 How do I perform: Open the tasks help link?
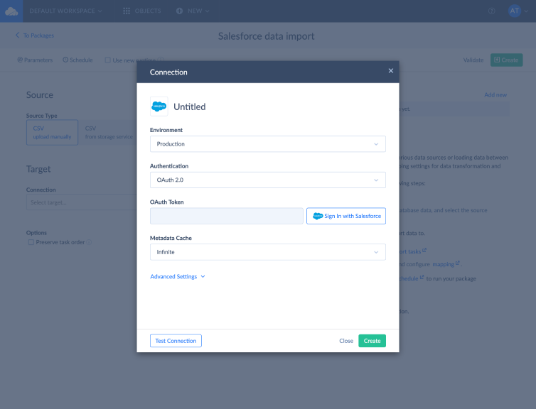(x=412, y=251)
